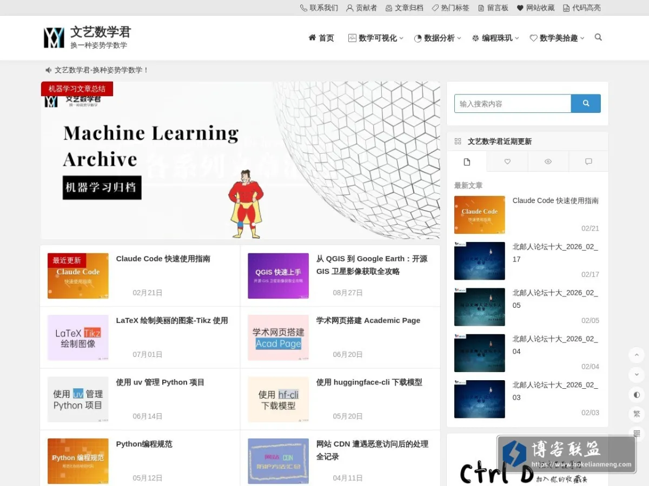Click the 使用 uv 管理 thumbnail
This screenshot has width=649, height=486.
78,400
